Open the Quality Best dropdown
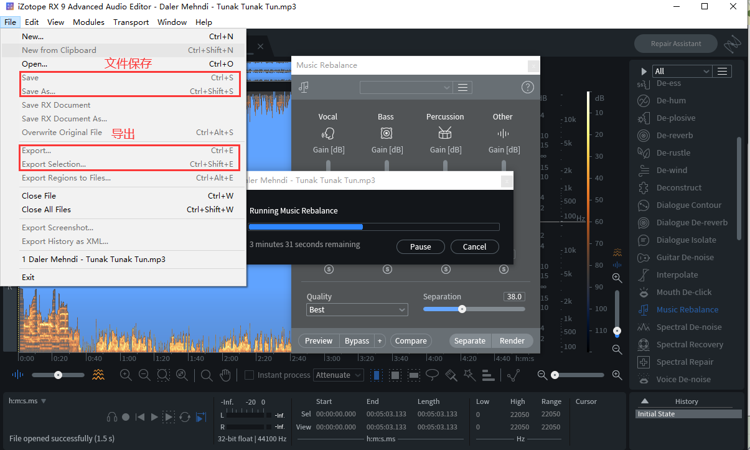Screen dimensions: 750x450 pos(357,309)
